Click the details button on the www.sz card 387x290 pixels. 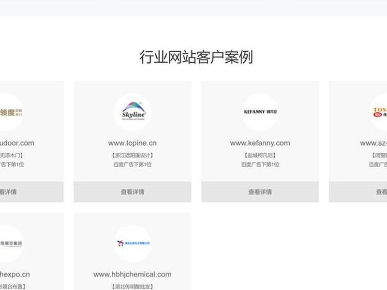[x=358, y=192]
